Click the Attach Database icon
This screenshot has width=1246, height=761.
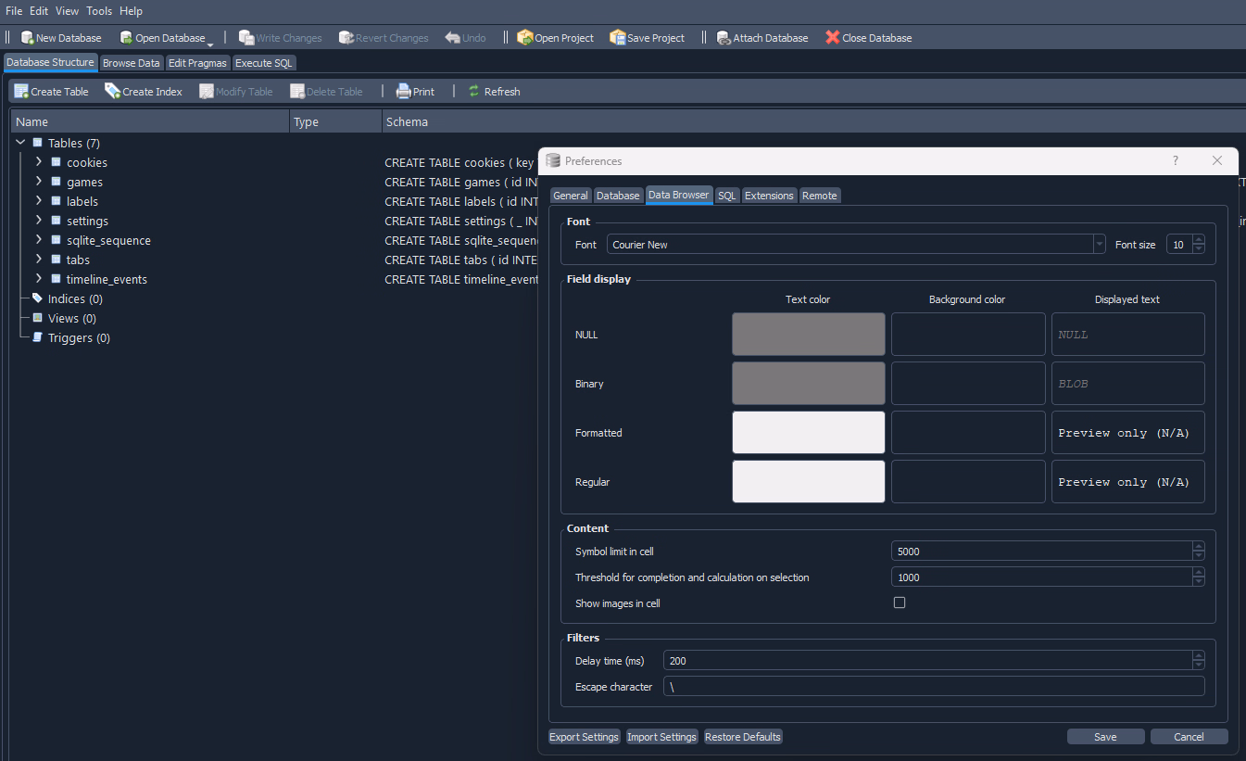click(724, 38)
